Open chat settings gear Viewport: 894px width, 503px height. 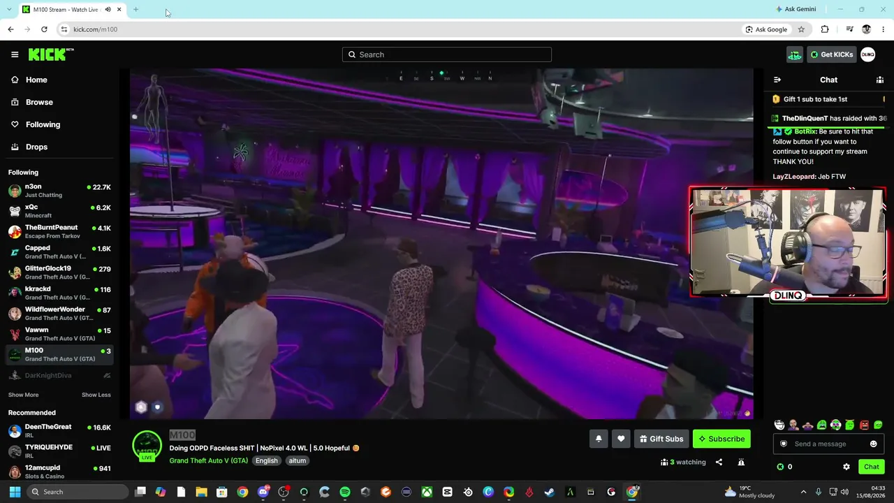pos(847,467)
